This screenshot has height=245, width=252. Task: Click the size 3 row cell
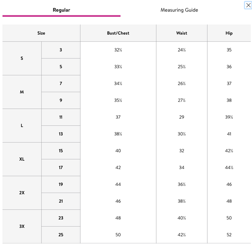(61, 50)
